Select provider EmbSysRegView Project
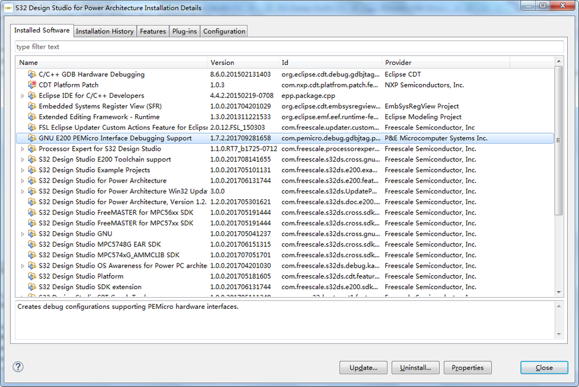This screenshot has height=387, width=579. click(422, 107)
